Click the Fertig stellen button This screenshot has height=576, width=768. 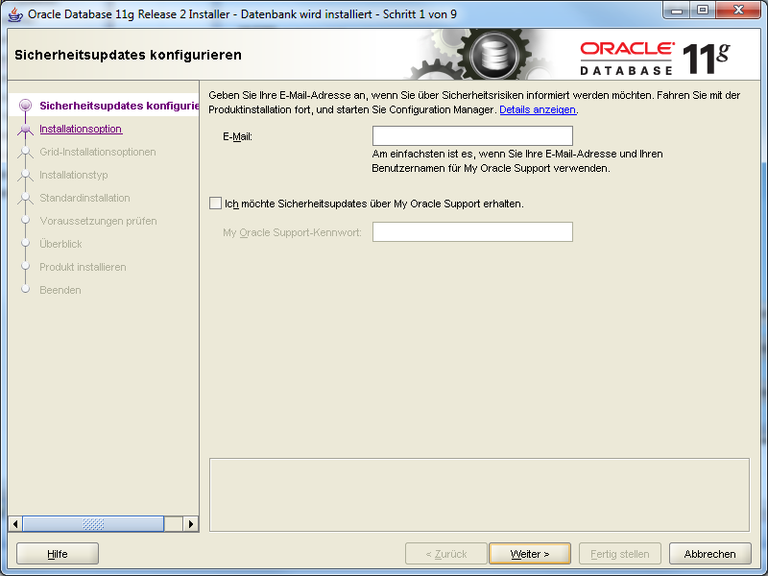click(x=619, y=553)
